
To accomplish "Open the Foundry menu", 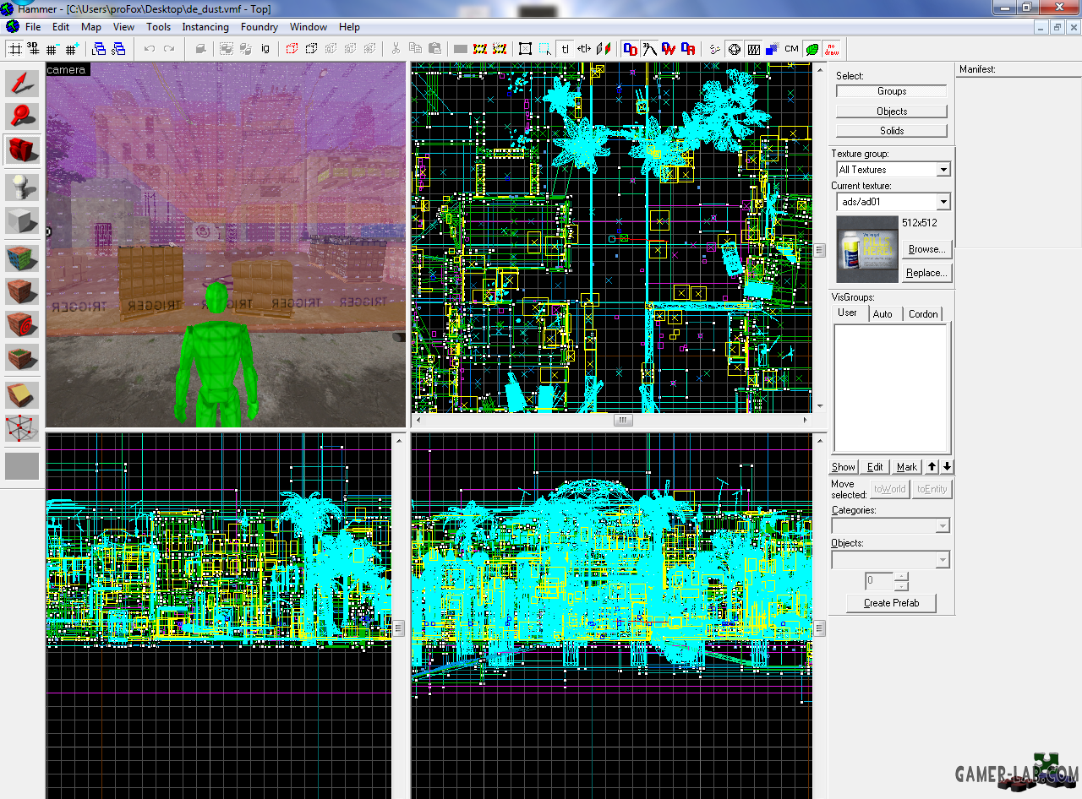I will tap(260, 27).
